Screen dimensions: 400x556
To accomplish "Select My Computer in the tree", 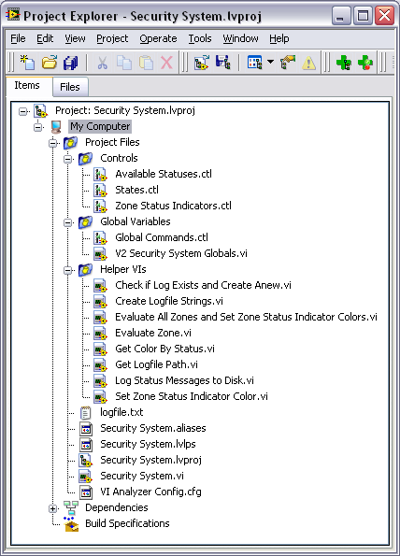I will (x=100, y=126).
